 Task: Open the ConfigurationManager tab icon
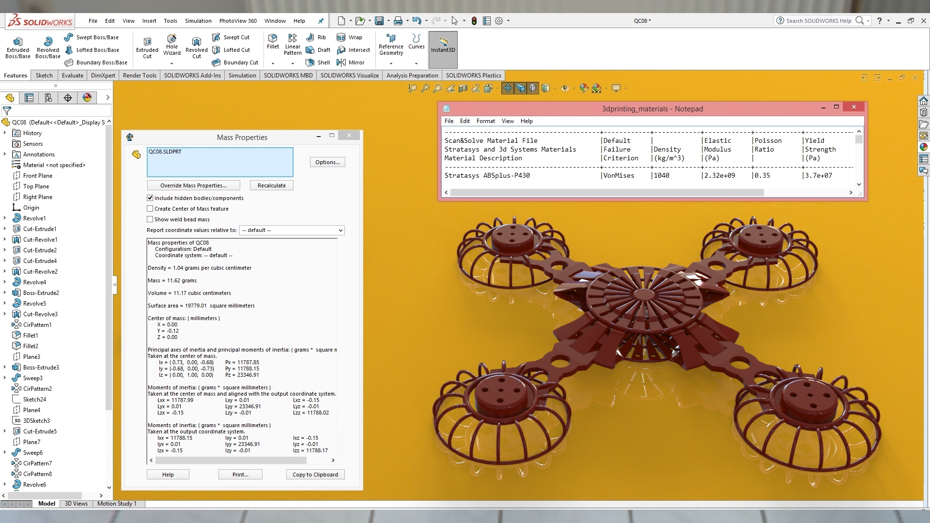coord(48,98)
